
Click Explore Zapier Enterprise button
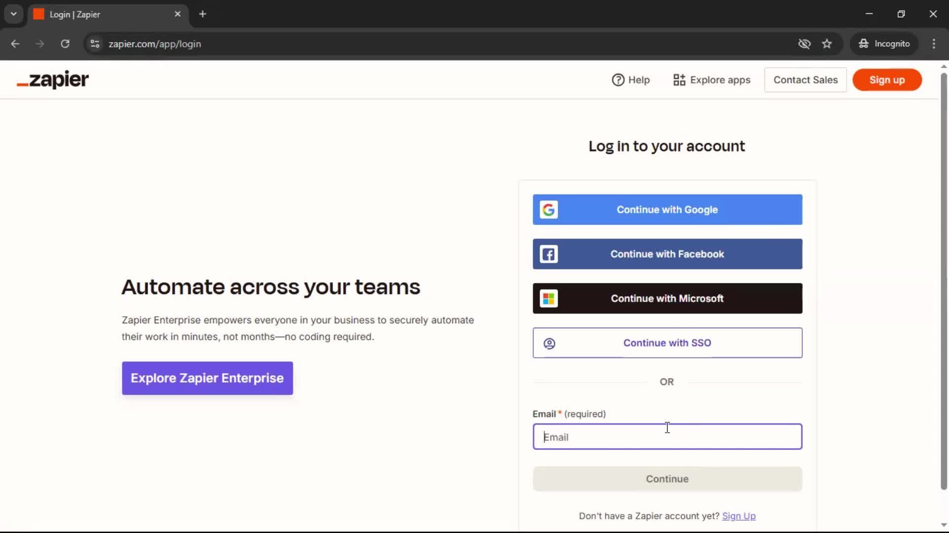[x=208, y=378]
